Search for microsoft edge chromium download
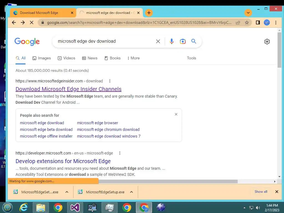The image size is (284, 213). coord(108,130)
